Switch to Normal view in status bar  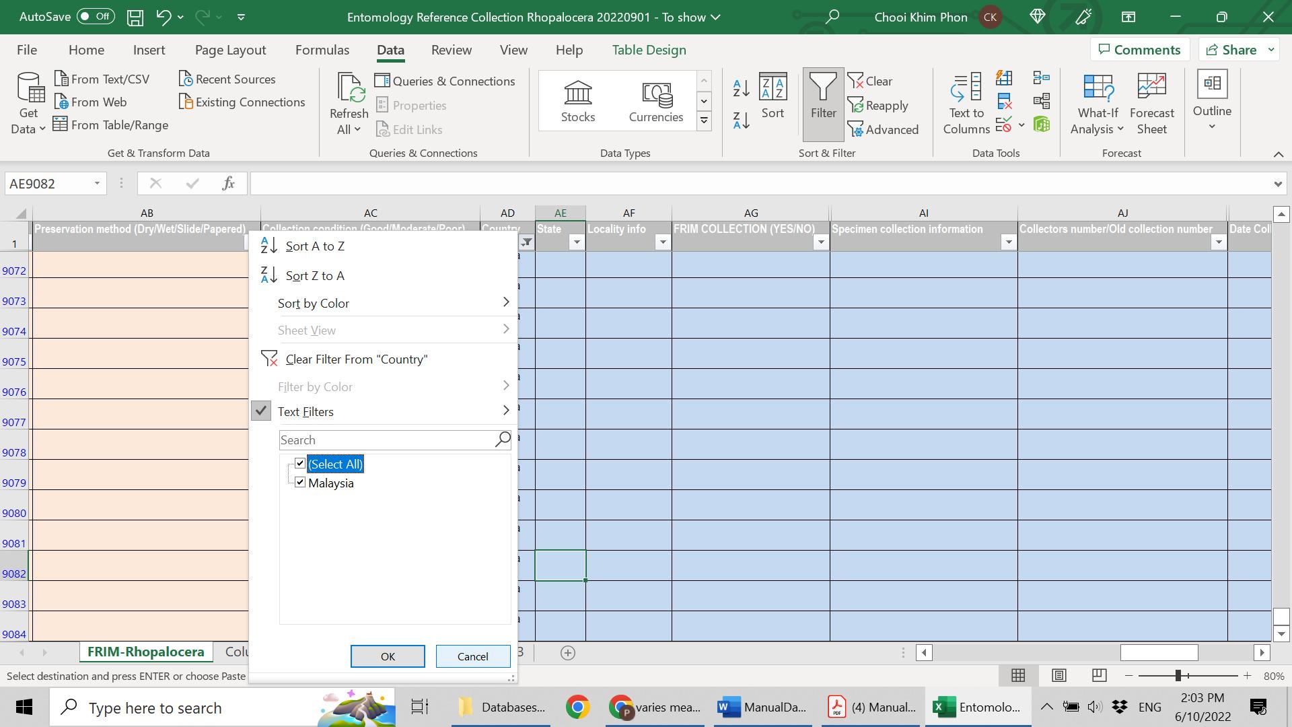pos(1018,675)
